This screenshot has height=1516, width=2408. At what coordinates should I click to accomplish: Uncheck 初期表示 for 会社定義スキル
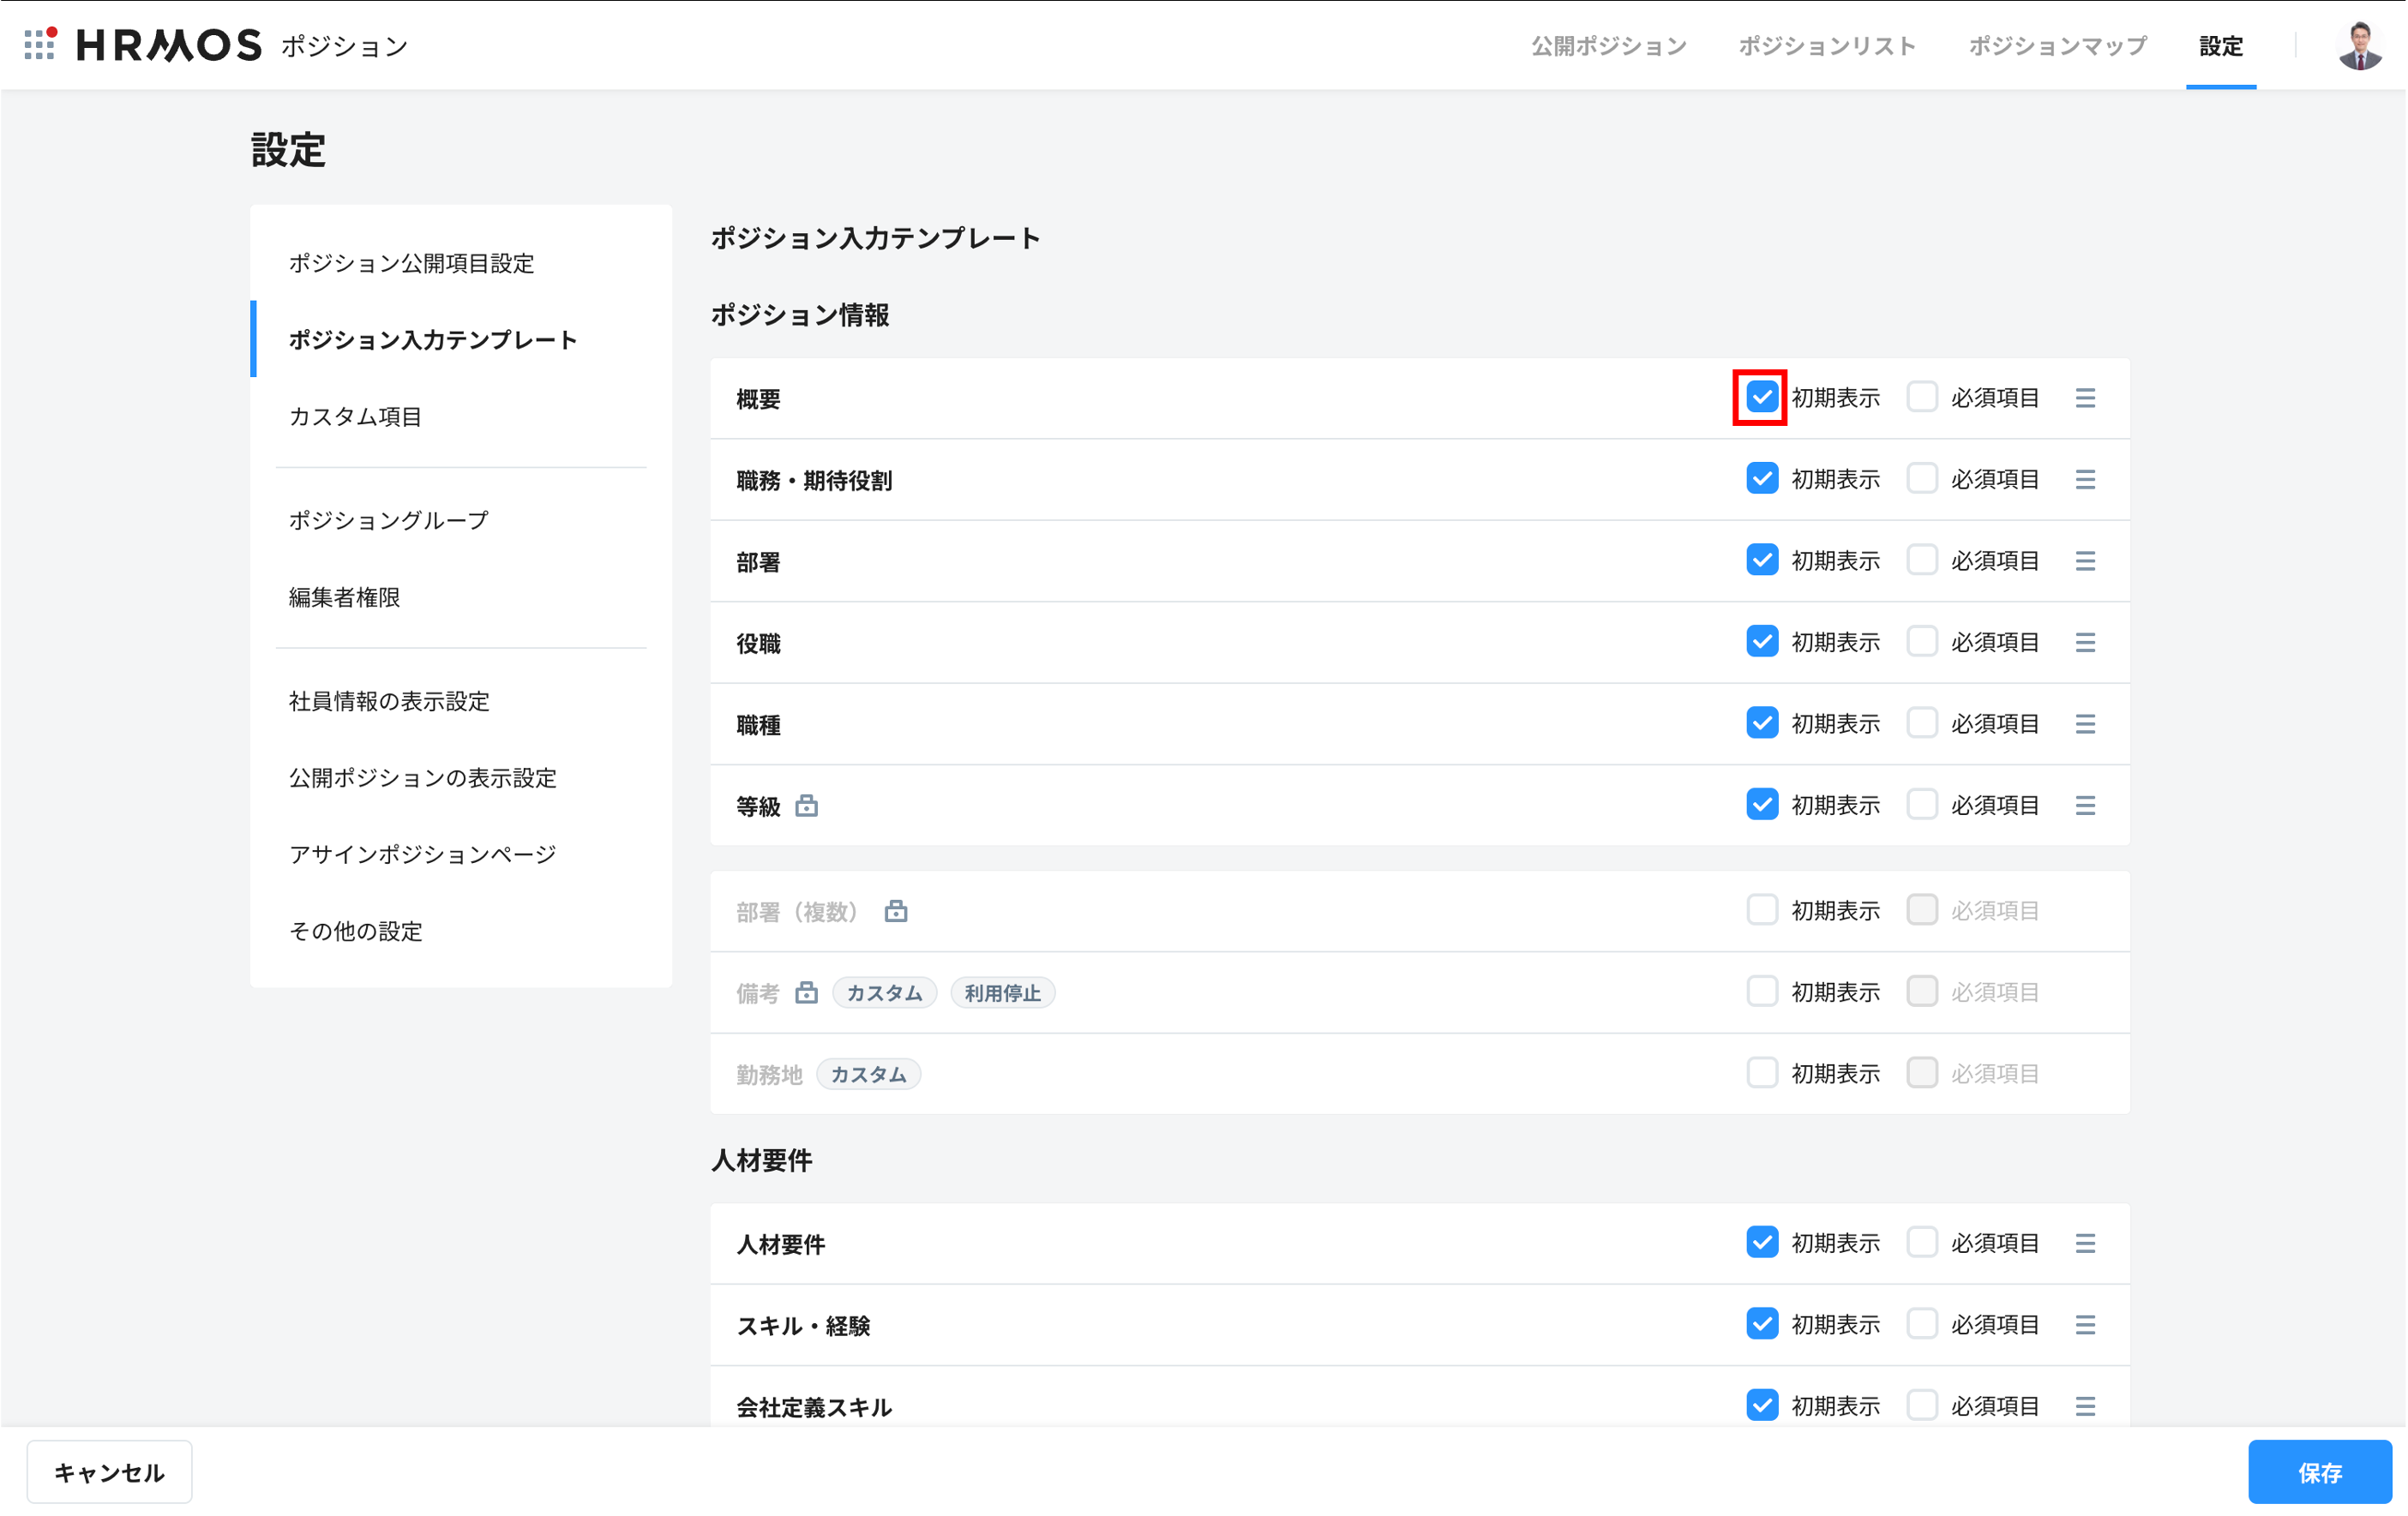click(1762, 1406)
